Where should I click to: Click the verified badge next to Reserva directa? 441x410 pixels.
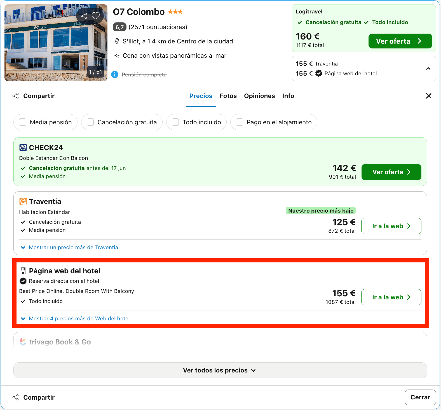tap(23, 281)
